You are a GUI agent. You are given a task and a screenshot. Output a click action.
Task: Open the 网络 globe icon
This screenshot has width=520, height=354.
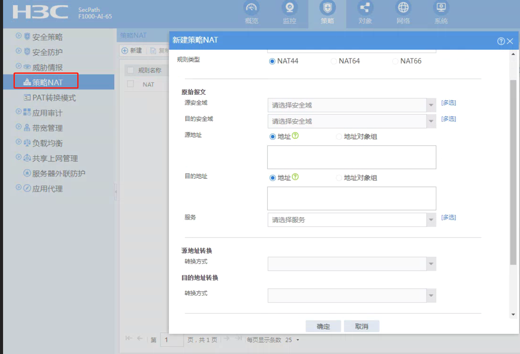coord(403,8)
